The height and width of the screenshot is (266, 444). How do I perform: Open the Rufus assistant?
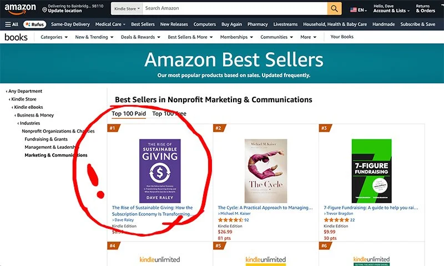(x=34, y=24)
